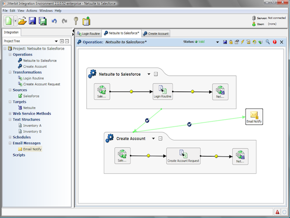Open the Help menu
The image size is (290, 218).
point(58,11)
